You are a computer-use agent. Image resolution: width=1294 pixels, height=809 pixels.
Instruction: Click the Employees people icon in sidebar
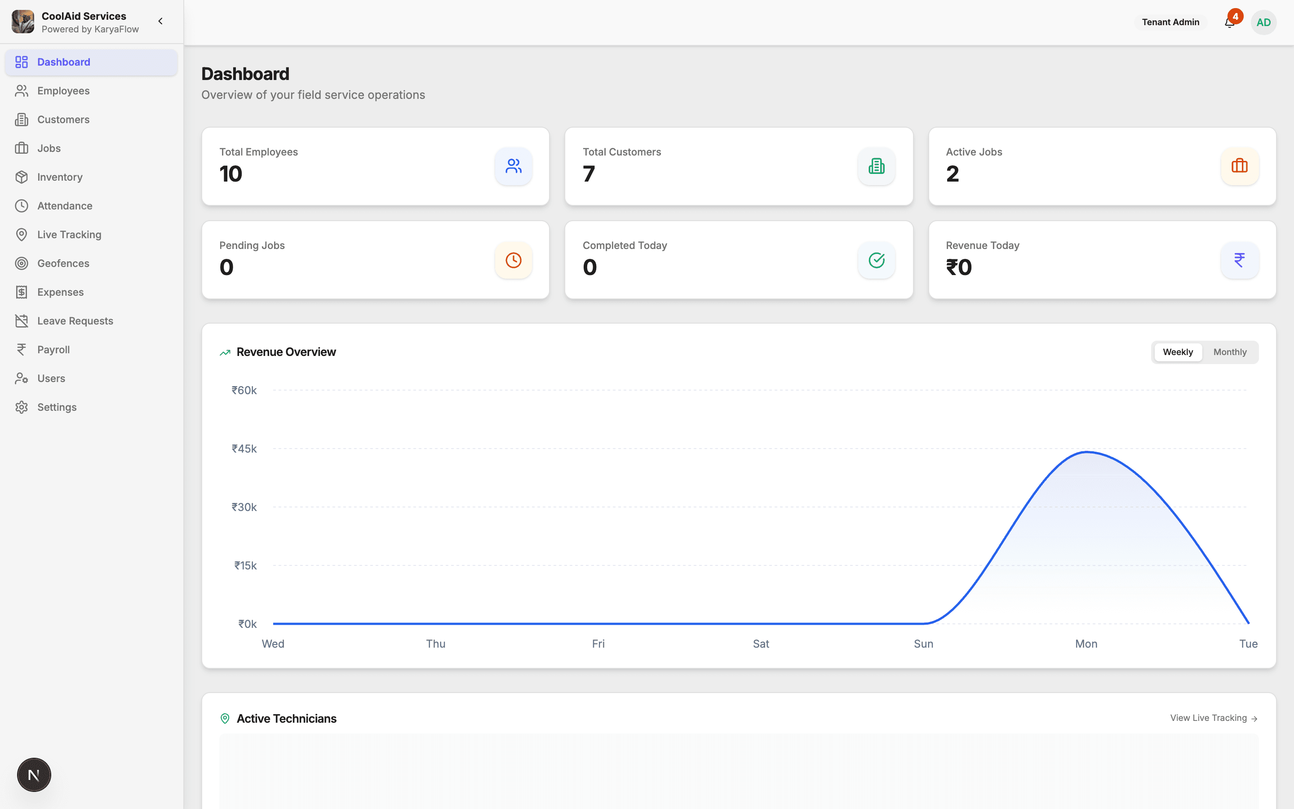(22, 91)
